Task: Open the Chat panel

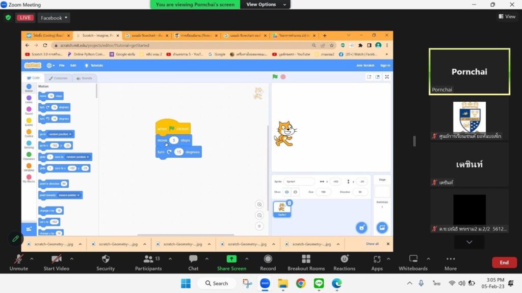Action: point(193,262)
